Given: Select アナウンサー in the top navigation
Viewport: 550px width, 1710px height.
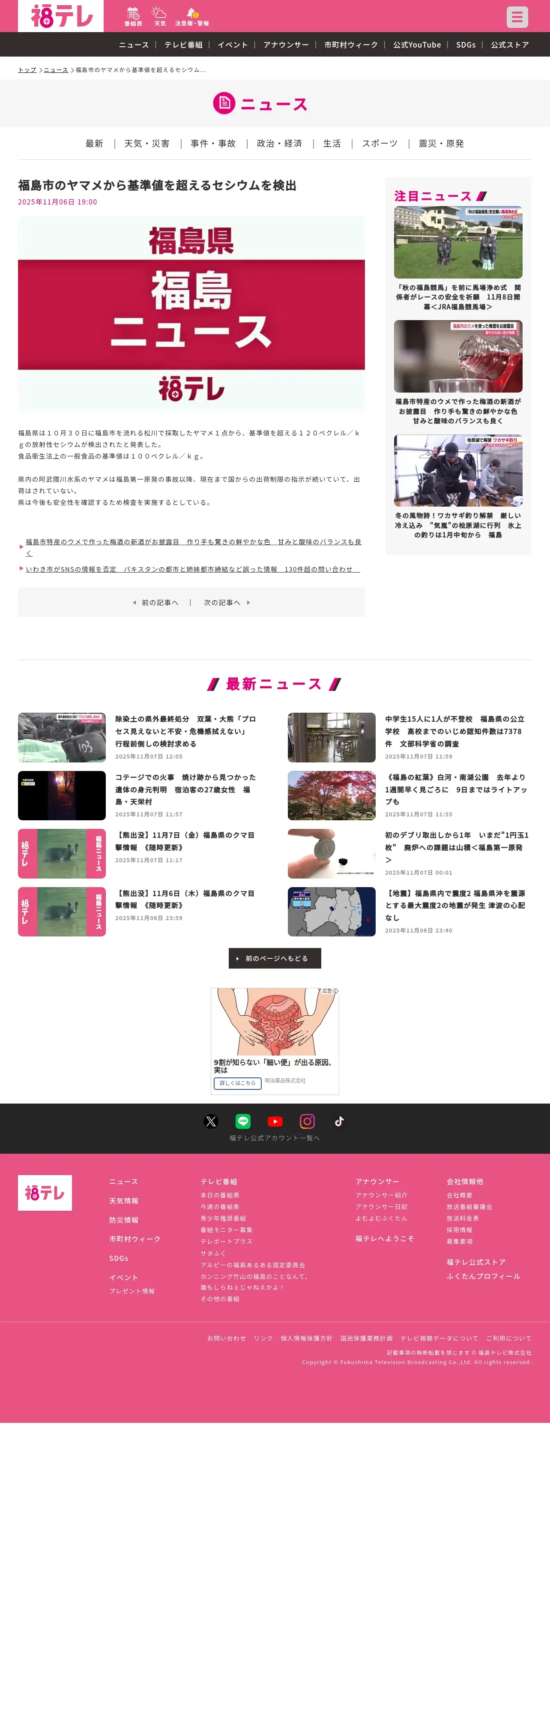Looking at the screenshot, I should pos(286,45).
